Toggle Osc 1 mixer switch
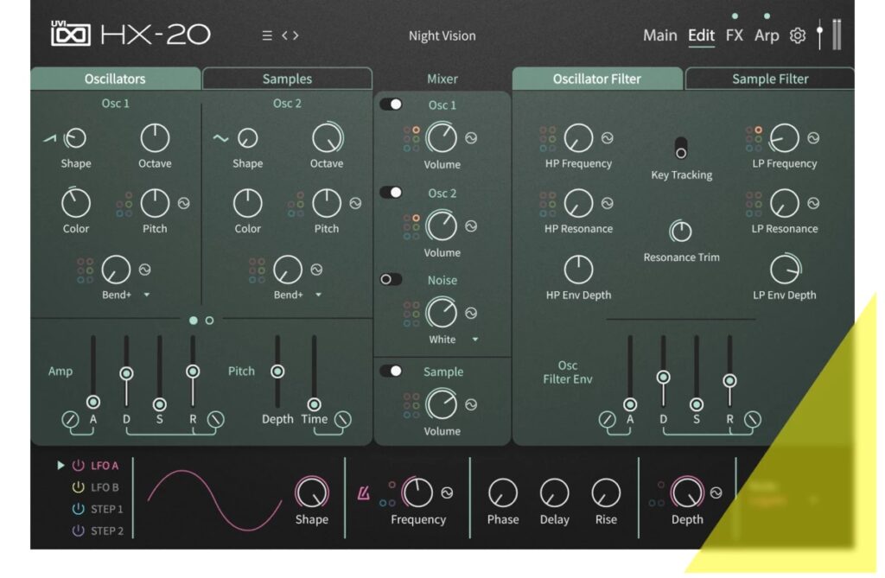The width and height of the screenshot is (885, 578). (x=392, y=105)
